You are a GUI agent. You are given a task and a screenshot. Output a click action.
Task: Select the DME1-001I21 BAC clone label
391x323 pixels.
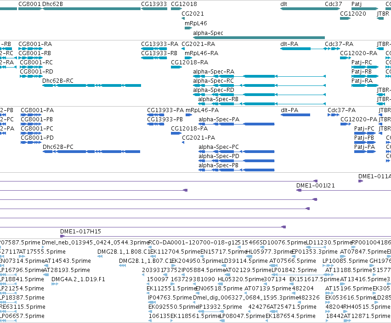pyautogui.click(x=316, y=186)
